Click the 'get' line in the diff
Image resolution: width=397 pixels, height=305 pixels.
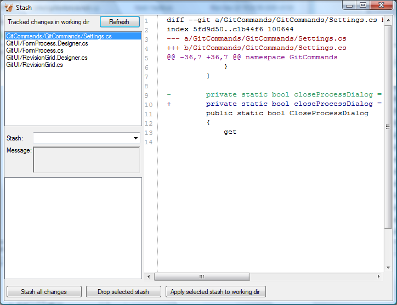tap(230, 132)
